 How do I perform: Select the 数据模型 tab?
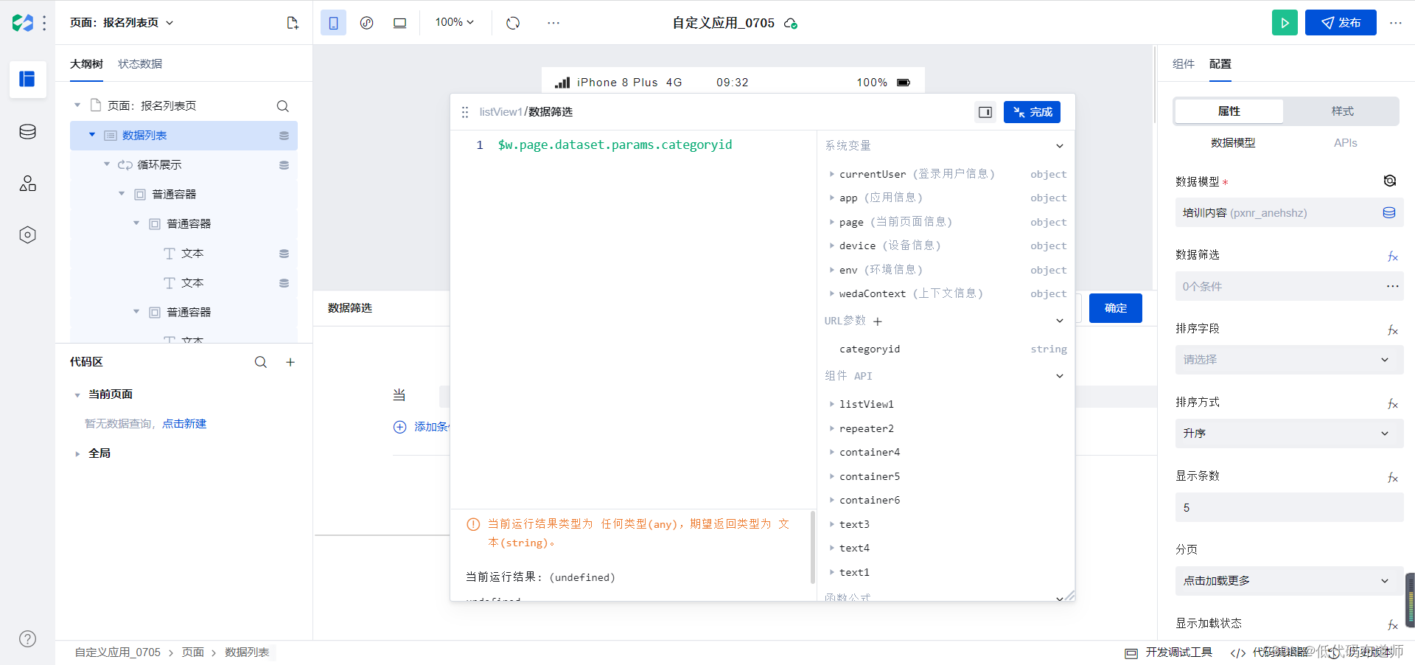[1233, 143]
